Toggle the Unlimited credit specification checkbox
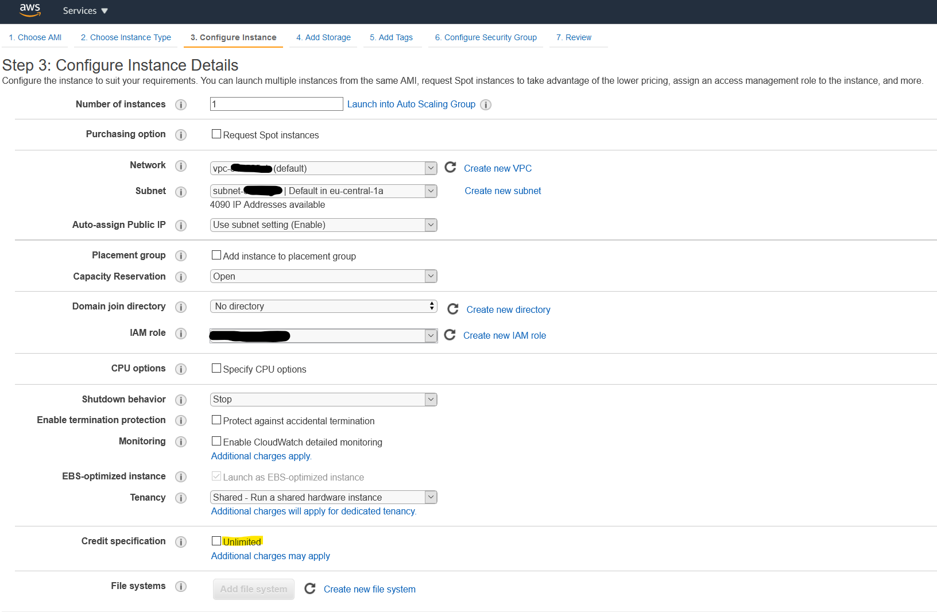This screenshot has height=612, width=937. coord(216,541)
